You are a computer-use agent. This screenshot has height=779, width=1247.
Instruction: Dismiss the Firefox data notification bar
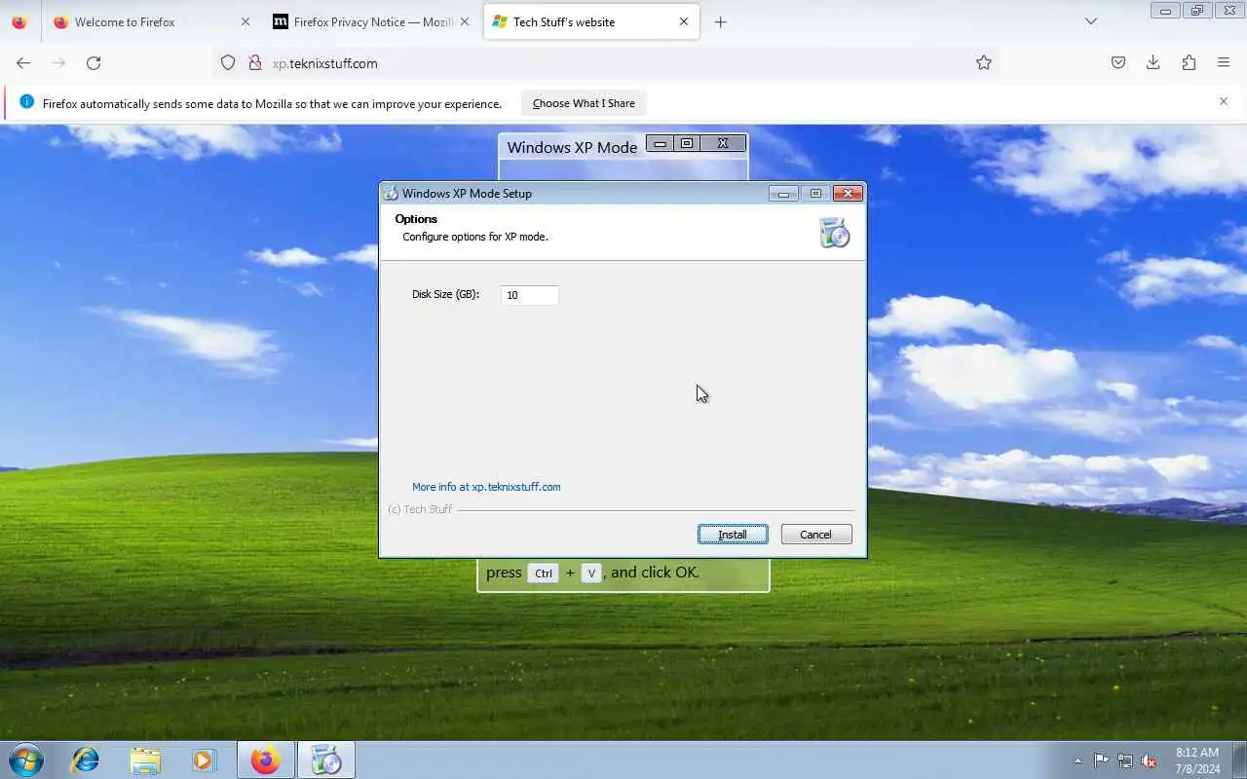(x=1224, y=101)
